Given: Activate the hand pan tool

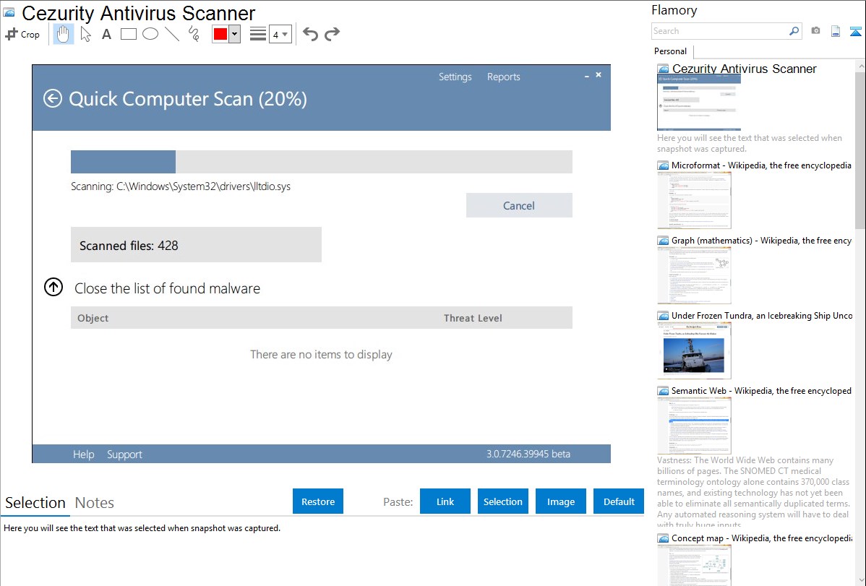Looking at the screenshot, I should pyautogui.click(x=64, y=34).
